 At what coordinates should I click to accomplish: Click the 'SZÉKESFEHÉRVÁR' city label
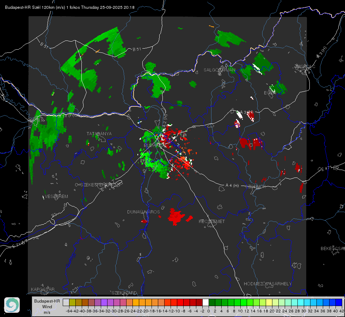(100, 185)
